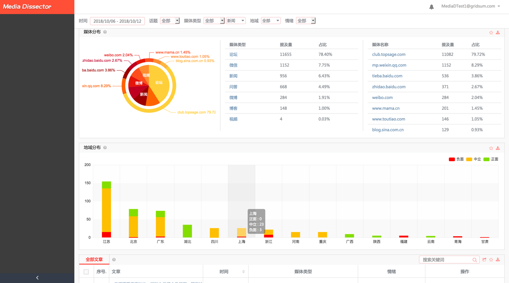Favorite the article list with star icon
The image size is (509, 283).
[x=491, y=260]
